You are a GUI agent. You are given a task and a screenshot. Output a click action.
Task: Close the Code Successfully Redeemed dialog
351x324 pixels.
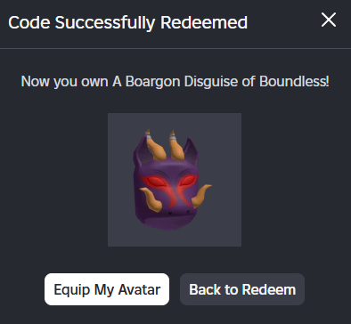click(329, 20)
